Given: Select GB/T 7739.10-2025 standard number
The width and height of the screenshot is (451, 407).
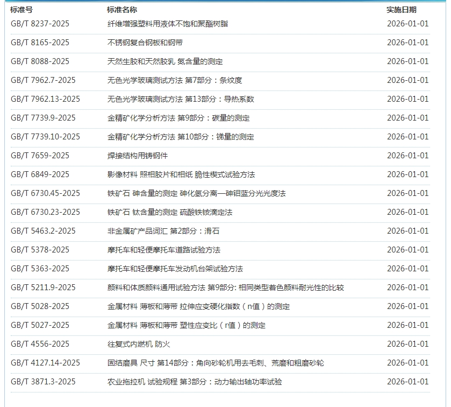Looking at the screenshot, I should [45, 137].
